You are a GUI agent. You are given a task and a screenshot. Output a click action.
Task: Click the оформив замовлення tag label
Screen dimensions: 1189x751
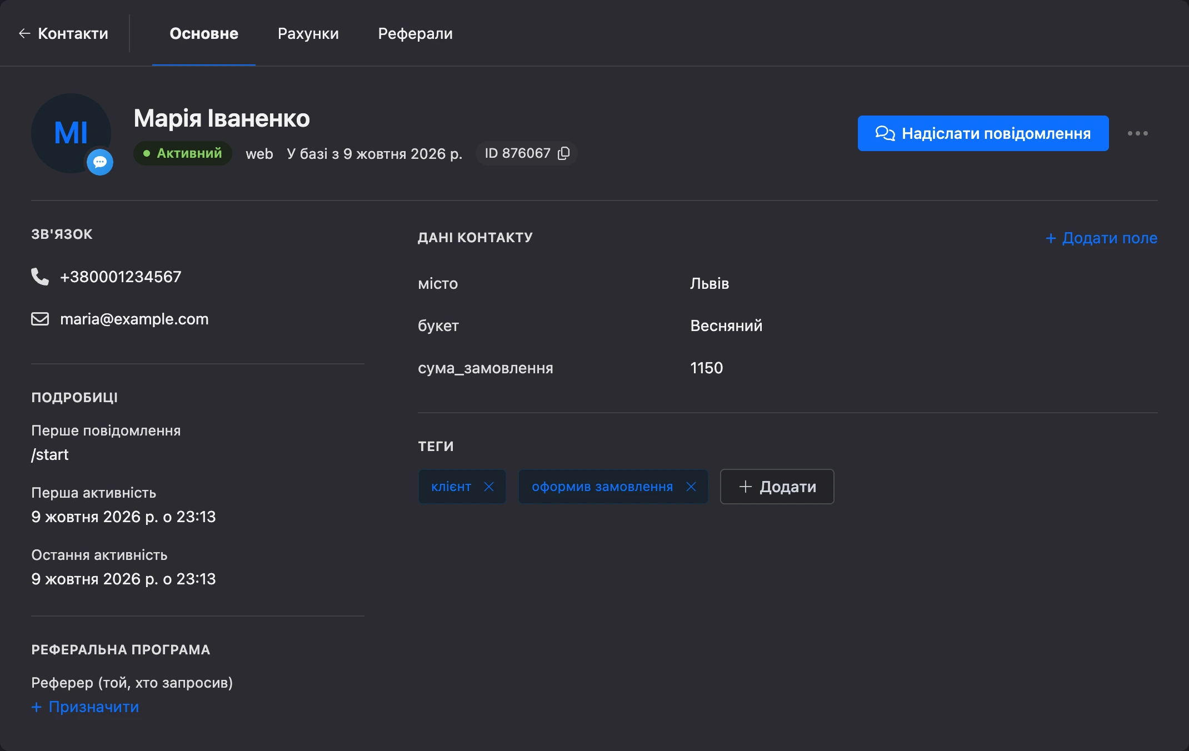tap(602, 487)
